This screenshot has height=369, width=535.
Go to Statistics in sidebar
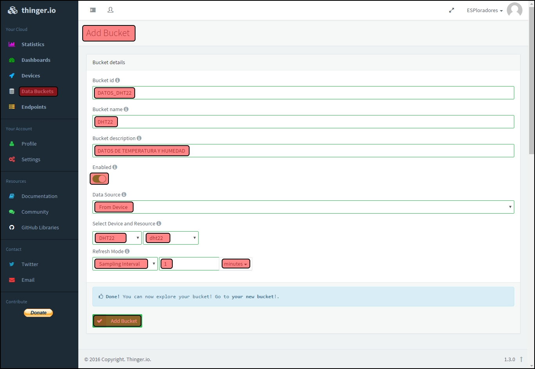[33, 44]
